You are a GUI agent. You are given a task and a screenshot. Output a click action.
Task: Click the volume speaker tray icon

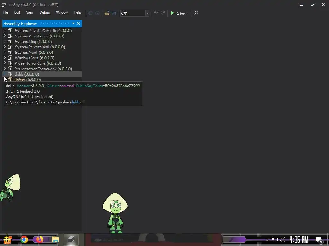point(283,240)
